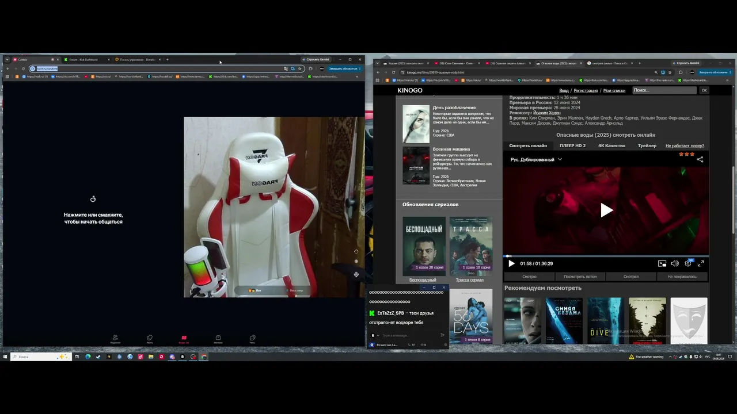Mark the film as 'Не понравилось'

[682, 277]
